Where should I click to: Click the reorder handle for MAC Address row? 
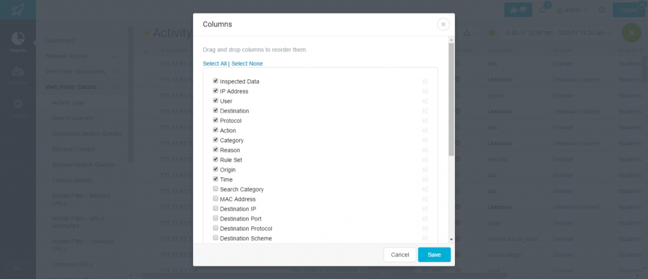pyautogui.click(x=425, y=199)
